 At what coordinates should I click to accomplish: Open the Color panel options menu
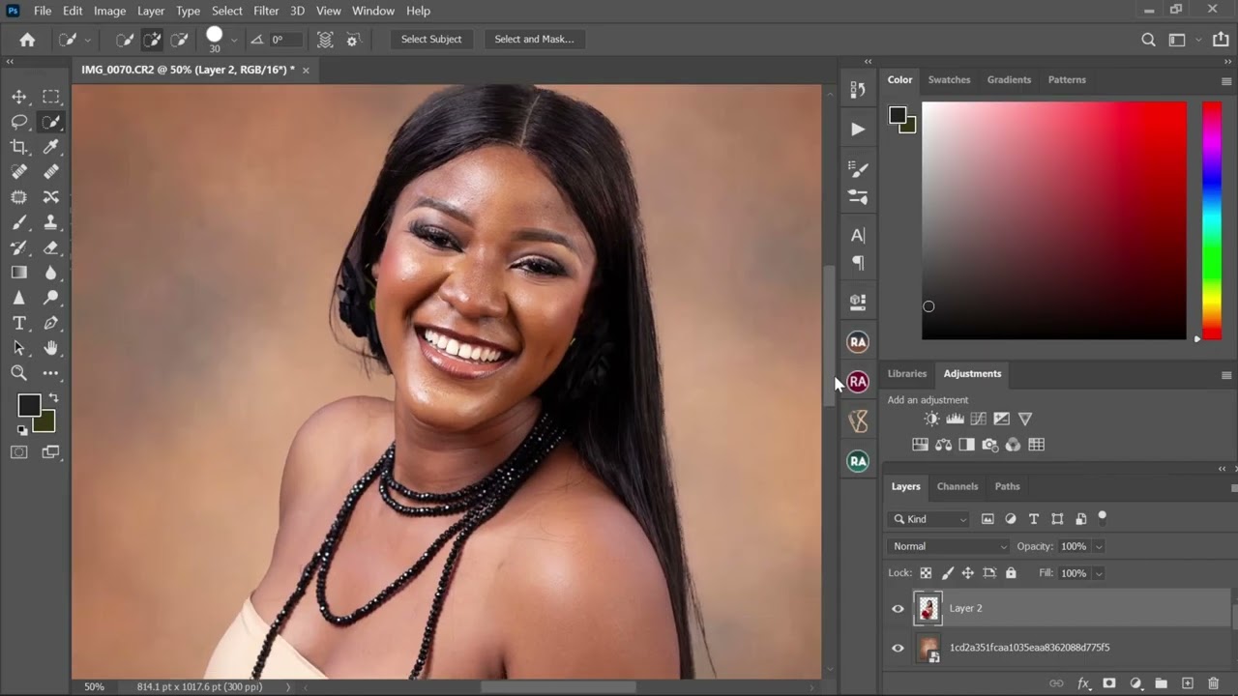[x=1226, y=81]
